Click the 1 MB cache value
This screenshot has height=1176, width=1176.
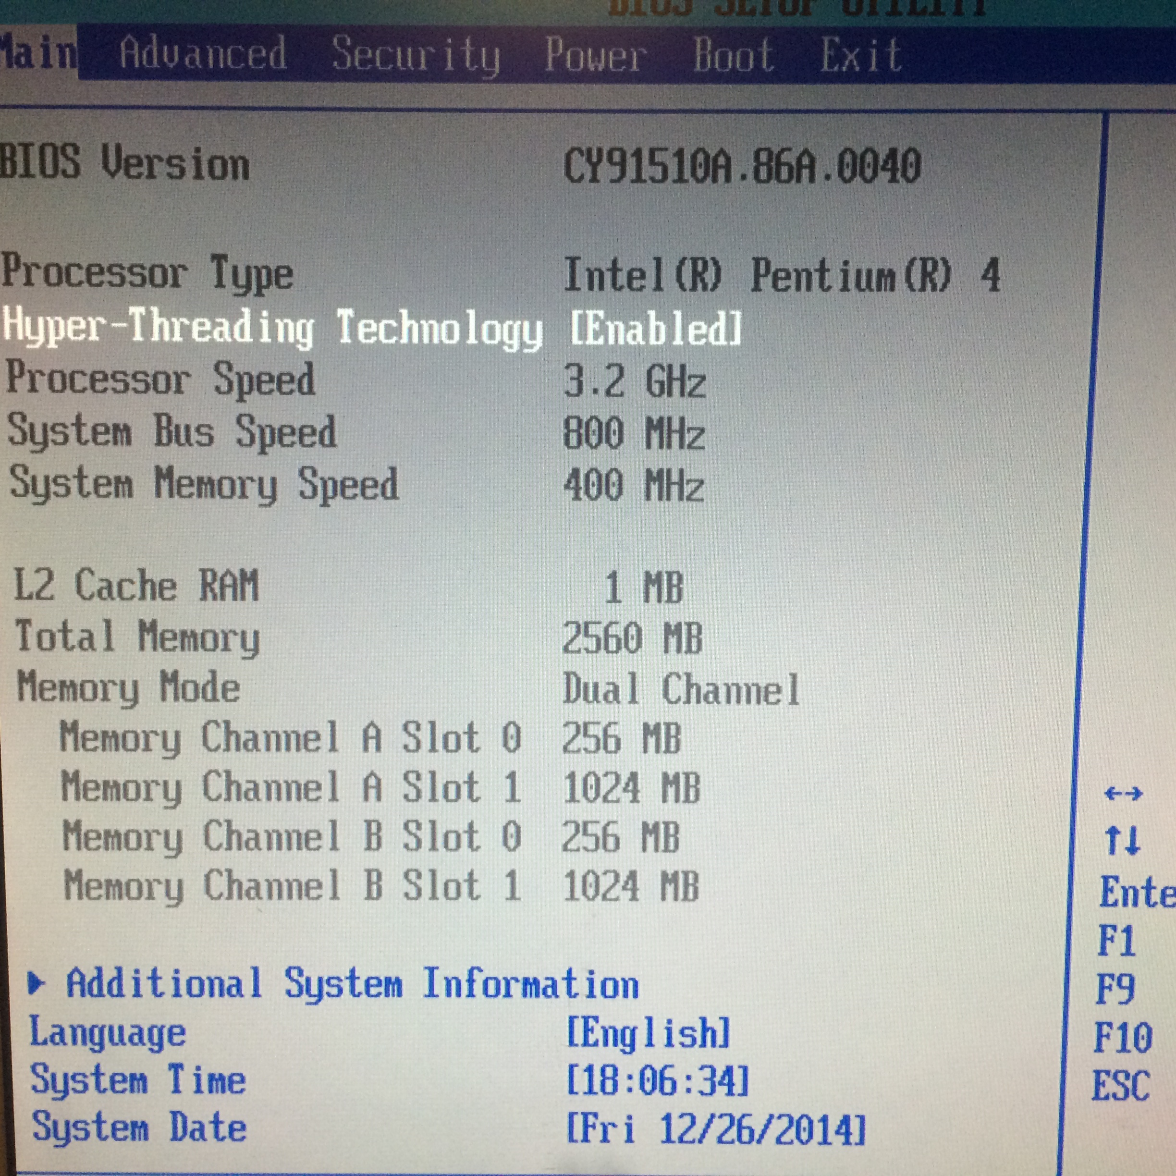click(x=644, y=588)
